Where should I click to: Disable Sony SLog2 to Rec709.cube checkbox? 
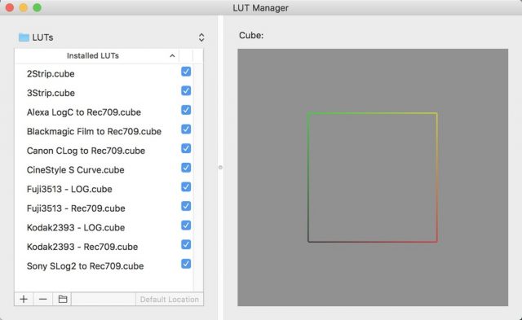[x=186, y=264]
